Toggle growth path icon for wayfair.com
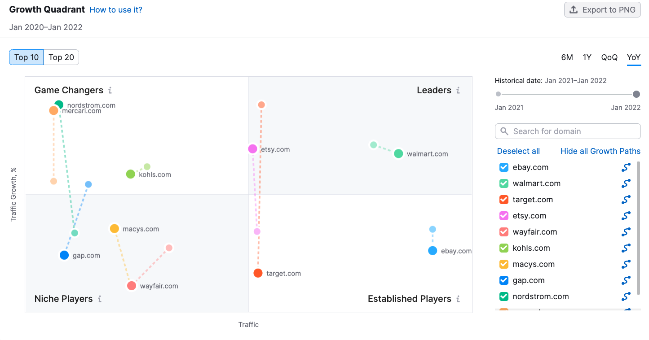 [626, 232]
